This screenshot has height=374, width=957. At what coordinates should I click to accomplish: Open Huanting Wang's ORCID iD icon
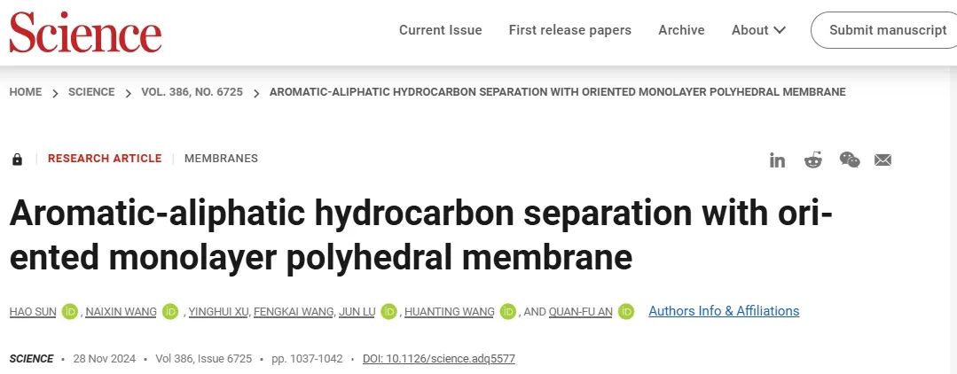pos(508,311)
